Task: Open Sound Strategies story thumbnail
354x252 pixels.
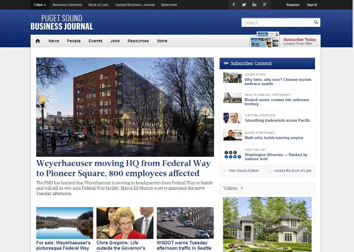Action: click(232, 135)
